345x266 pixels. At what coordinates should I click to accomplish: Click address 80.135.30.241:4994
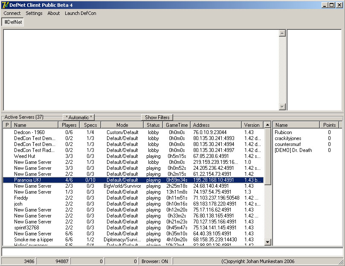214,144
